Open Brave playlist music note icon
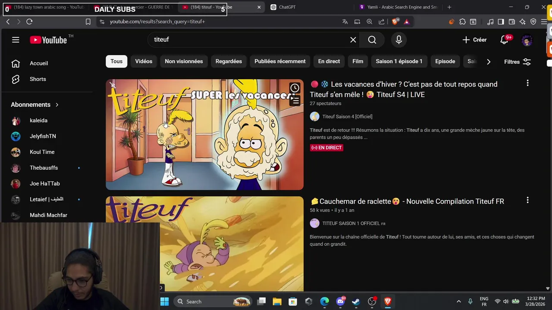The width and height of the screenshot is (552, 310). [x=490, y=22]
